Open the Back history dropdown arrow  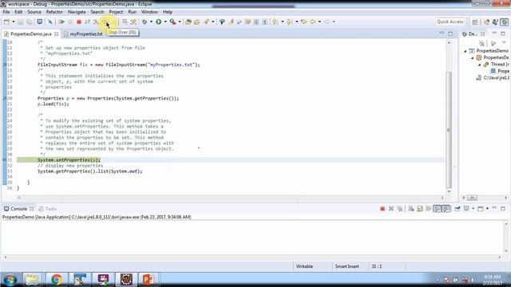[x=319, y=22]
